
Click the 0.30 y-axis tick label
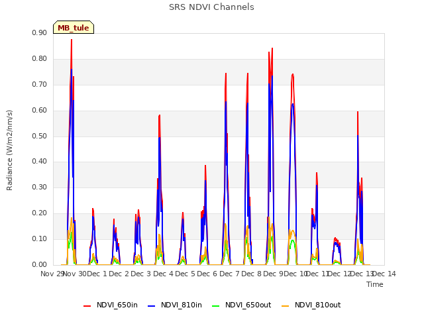(39, 187)
